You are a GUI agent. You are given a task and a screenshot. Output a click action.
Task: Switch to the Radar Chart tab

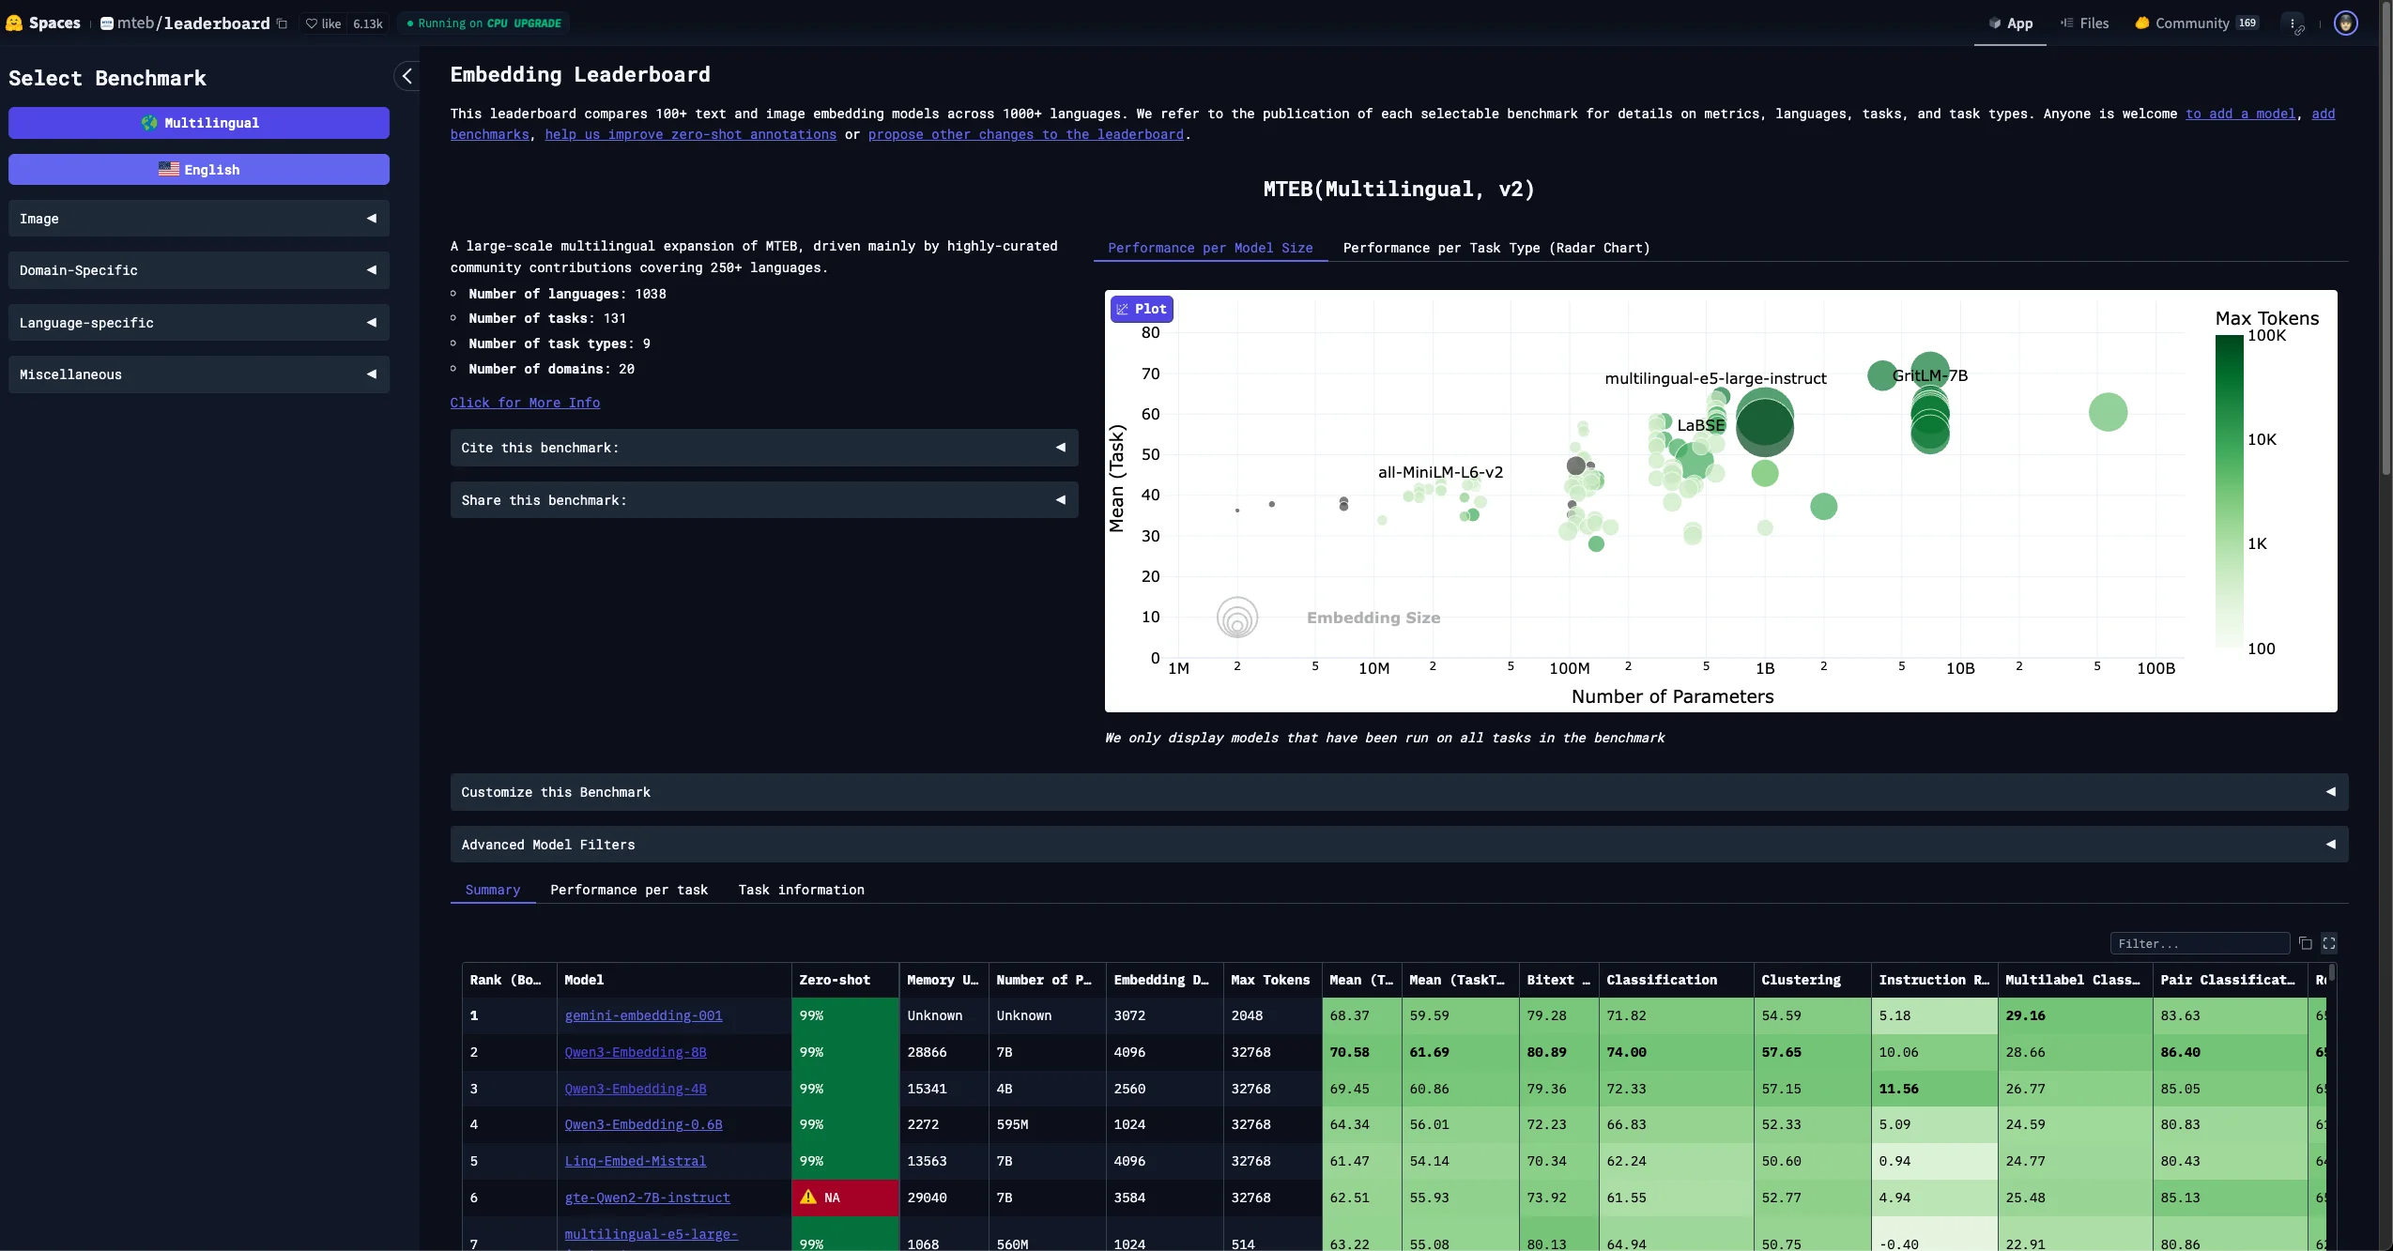[1496, 248]
